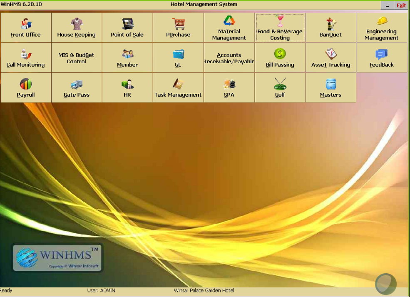Click MIS & Budget Control button
This screenshot has height=297, width=410.
[x=77, y=58]
